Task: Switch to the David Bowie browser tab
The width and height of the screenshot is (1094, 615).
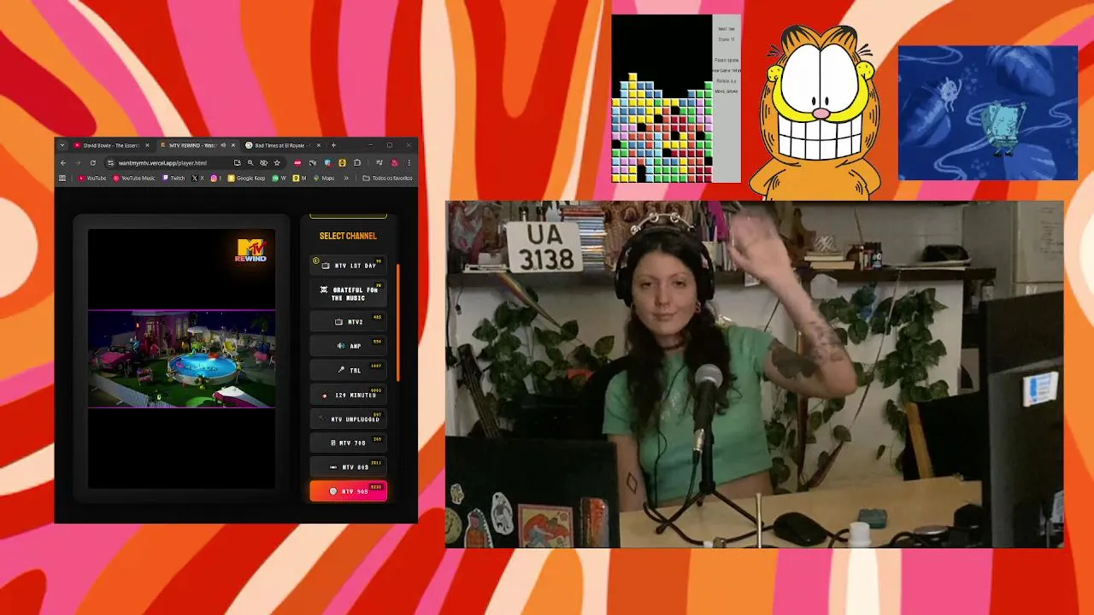Action: point(110,145)
